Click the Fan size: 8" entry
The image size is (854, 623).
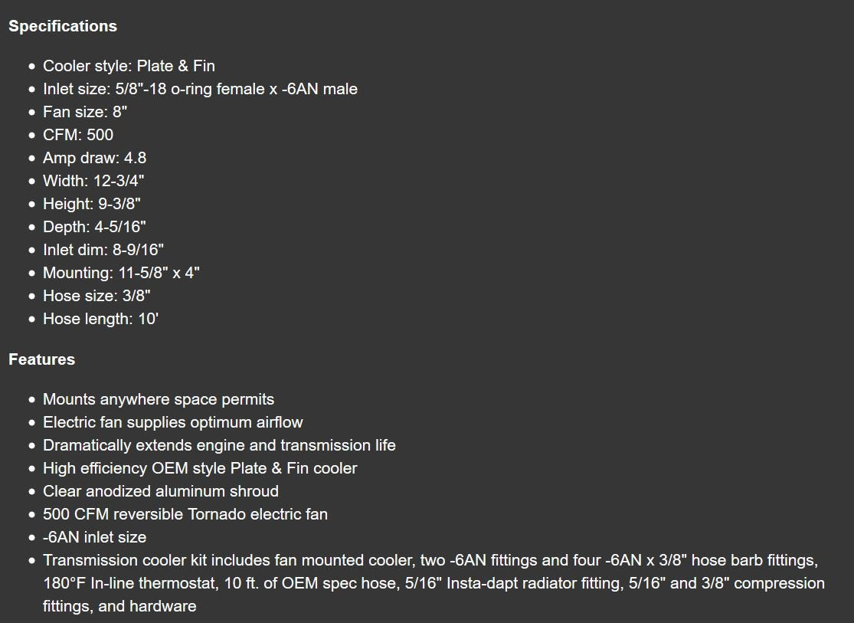[85, 112]
